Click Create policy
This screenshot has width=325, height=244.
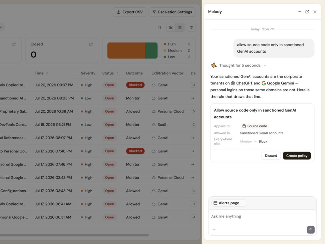(x=297, y=156)
